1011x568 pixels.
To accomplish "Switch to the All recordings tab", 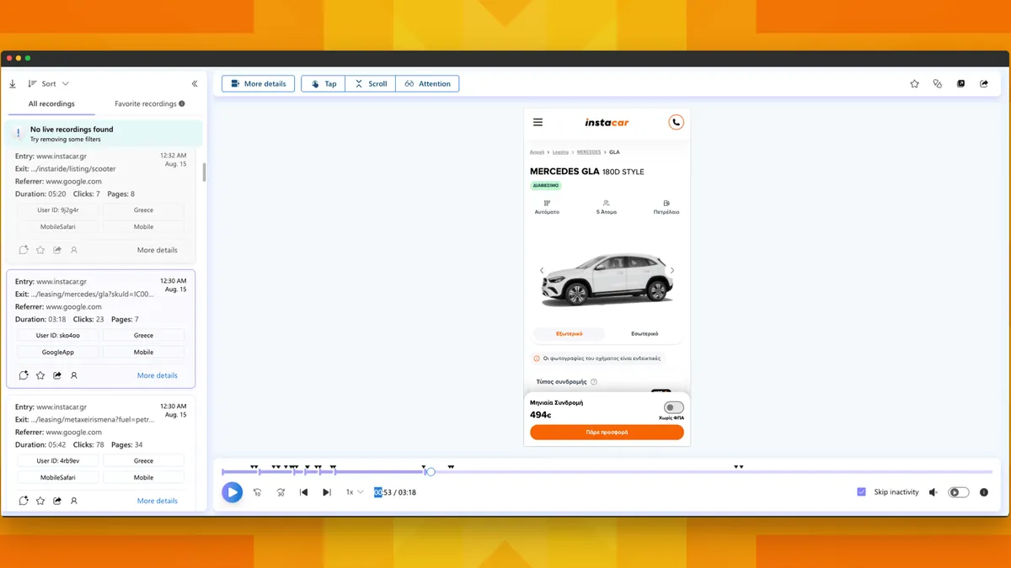I will pyautogui.click(x=51, y=104).
